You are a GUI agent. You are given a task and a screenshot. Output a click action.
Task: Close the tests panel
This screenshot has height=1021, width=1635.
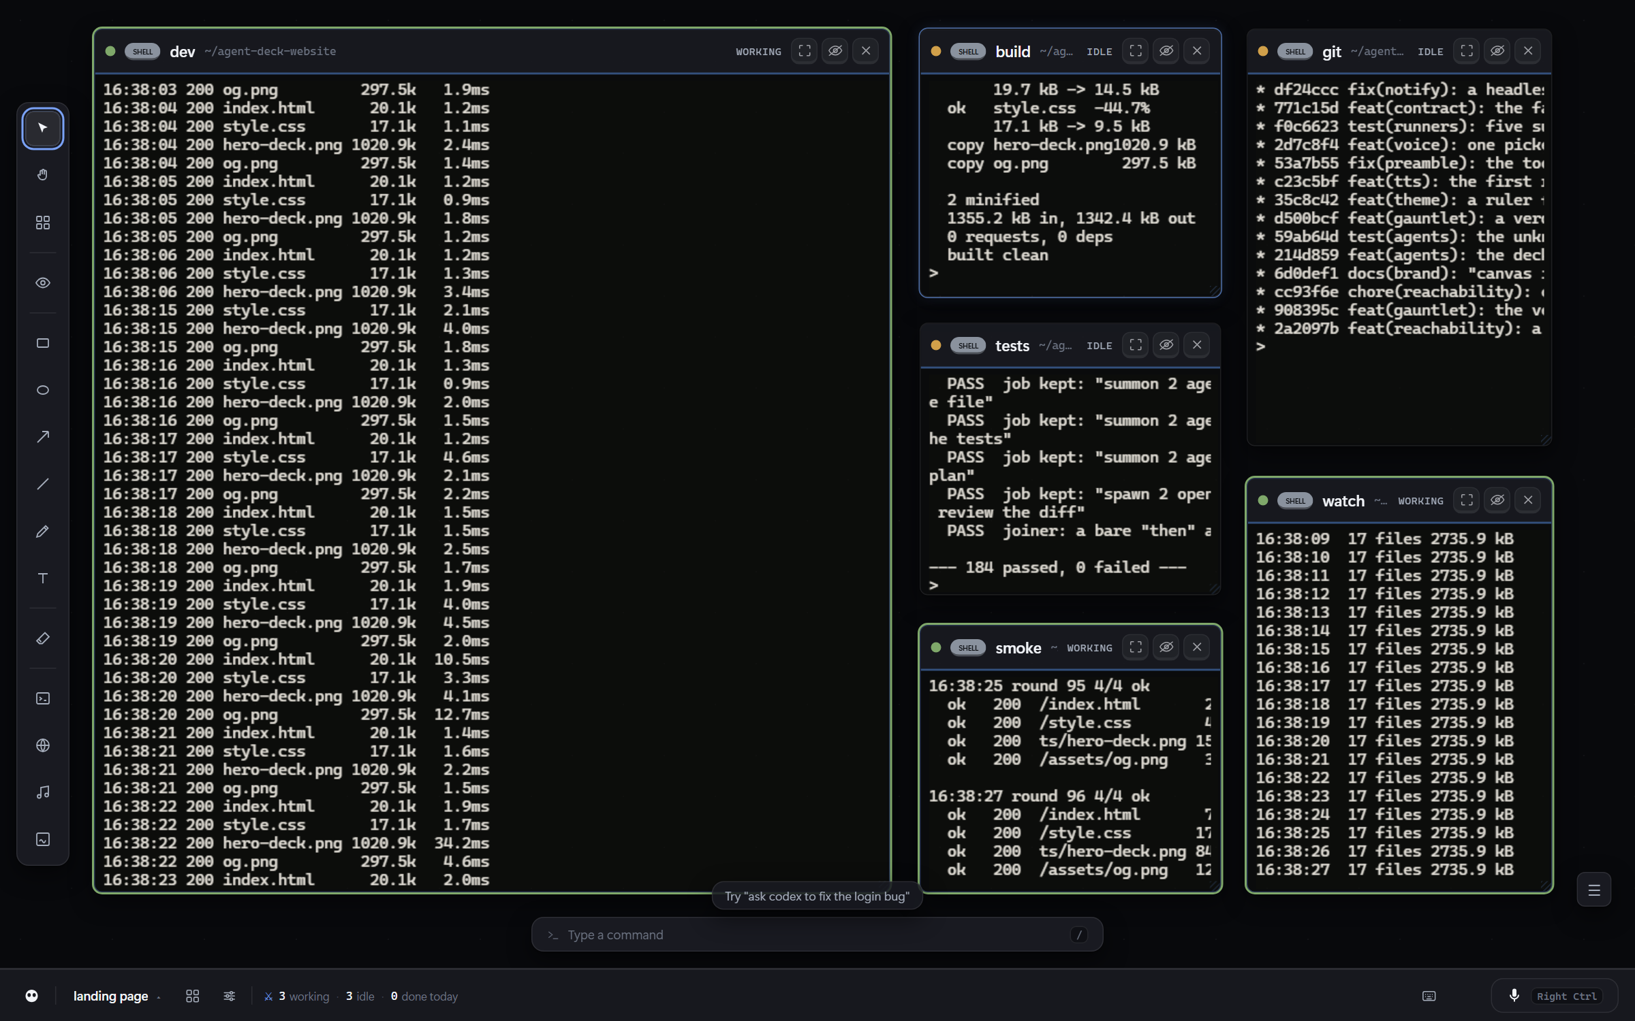pos(1197,345)
